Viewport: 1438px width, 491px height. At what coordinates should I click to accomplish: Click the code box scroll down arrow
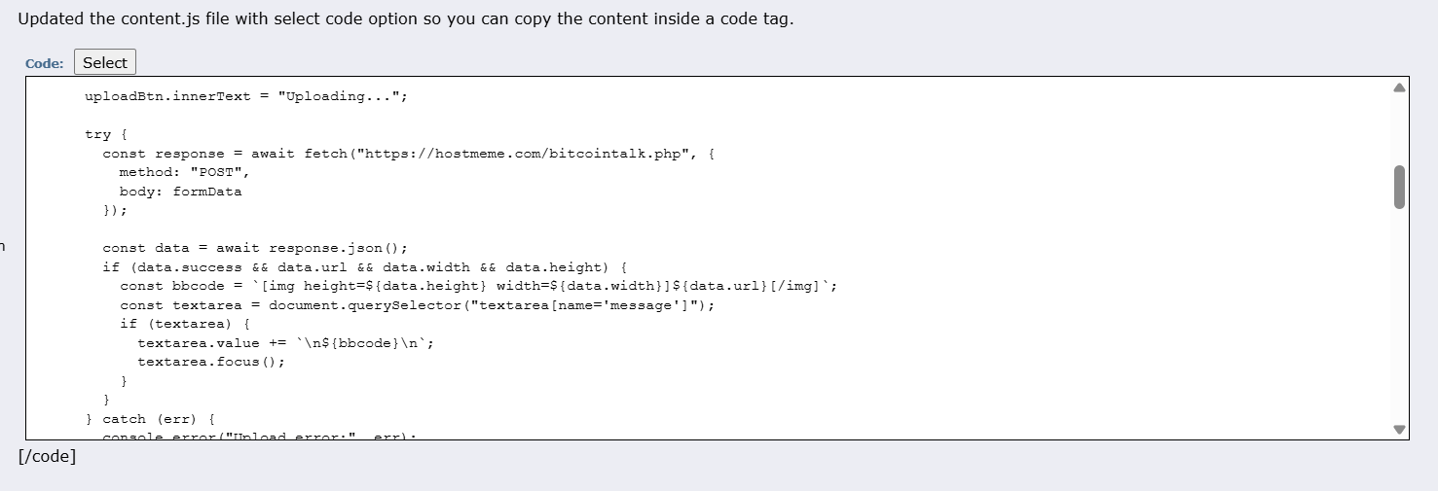pyautogui.click(x=1399, y=429)
